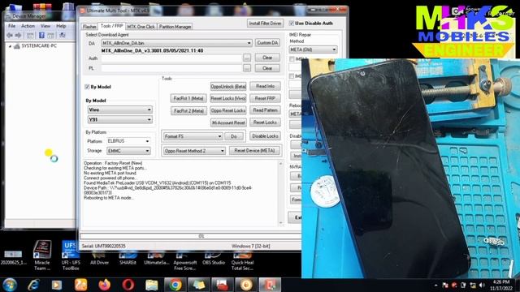The image size is (520, 292).
Task: Open UltimateSa... desktop shortcut
Action: [x=156, y=258]
